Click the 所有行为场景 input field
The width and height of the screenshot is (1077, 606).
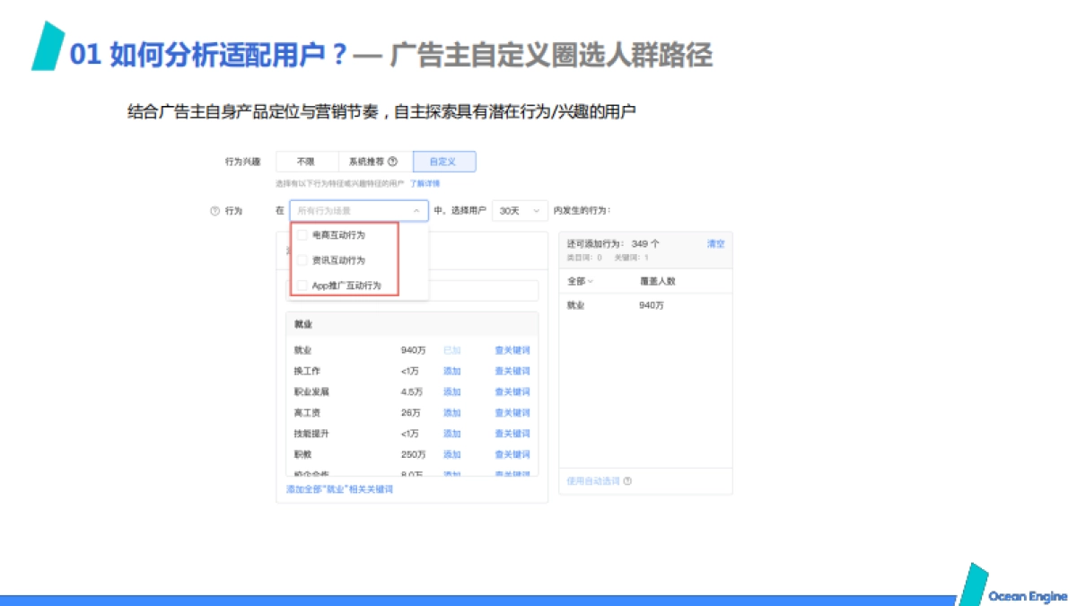coord(341,210)
